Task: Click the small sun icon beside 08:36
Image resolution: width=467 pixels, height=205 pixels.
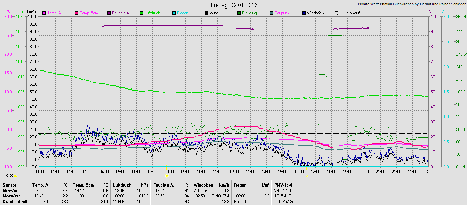Action: point(15,176)
